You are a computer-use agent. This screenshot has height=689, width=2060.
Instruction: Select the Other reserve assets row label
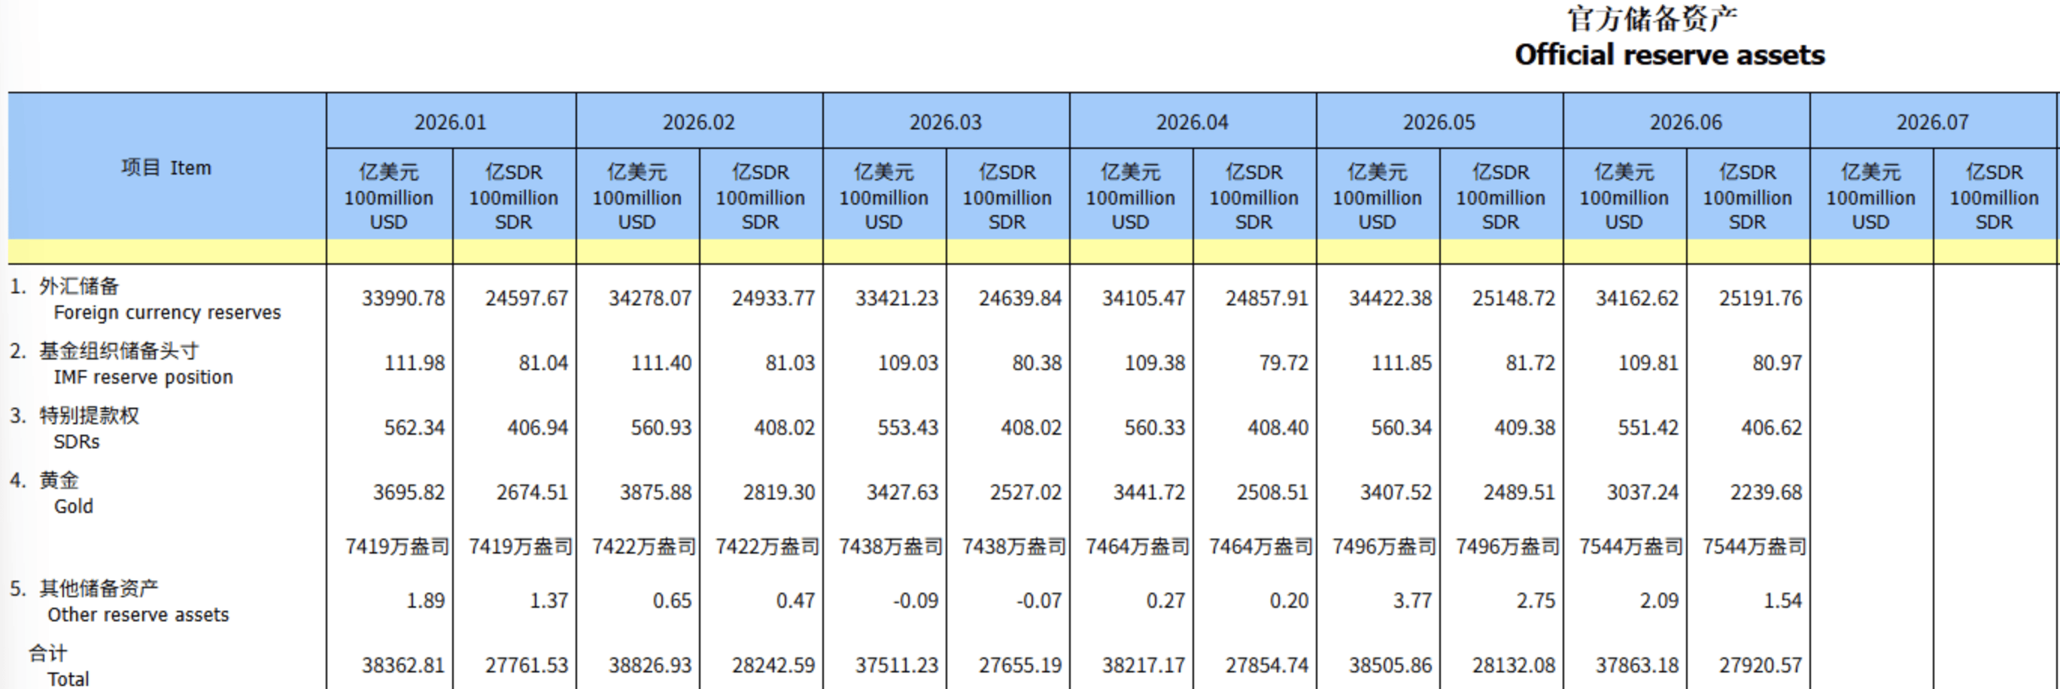pyautogui.click(x=138, y=615)
